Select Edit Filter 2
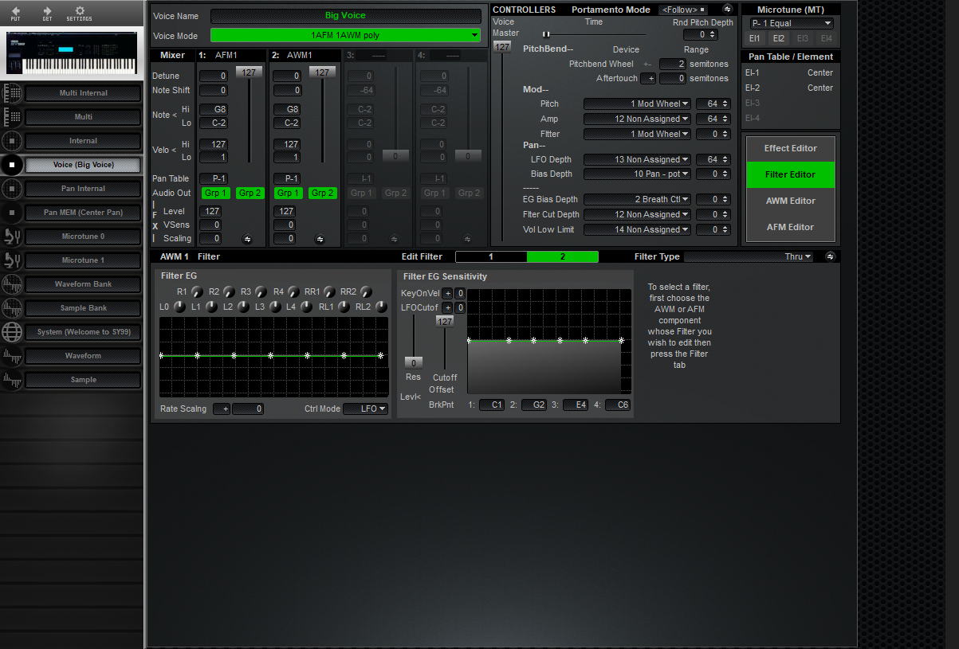959x649 pixels. coord(563,257)
